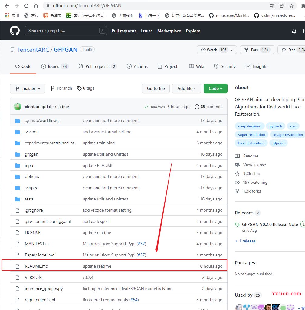305x310 pixels.
Task: Click the #37 link in MANIFEST.in row
Action: point(141,244)
